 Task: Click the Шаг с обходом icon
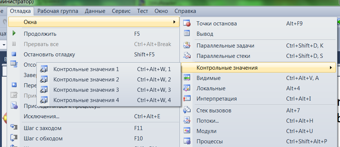pos(14,138)
